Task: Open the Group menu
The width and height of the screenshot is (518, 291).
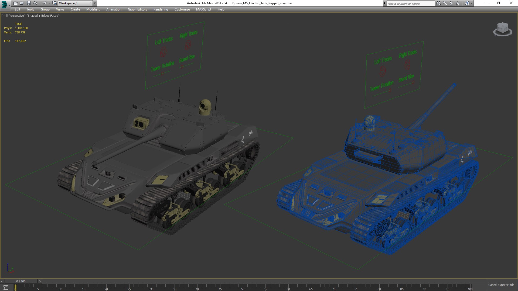Action: (x=45, y=9)
